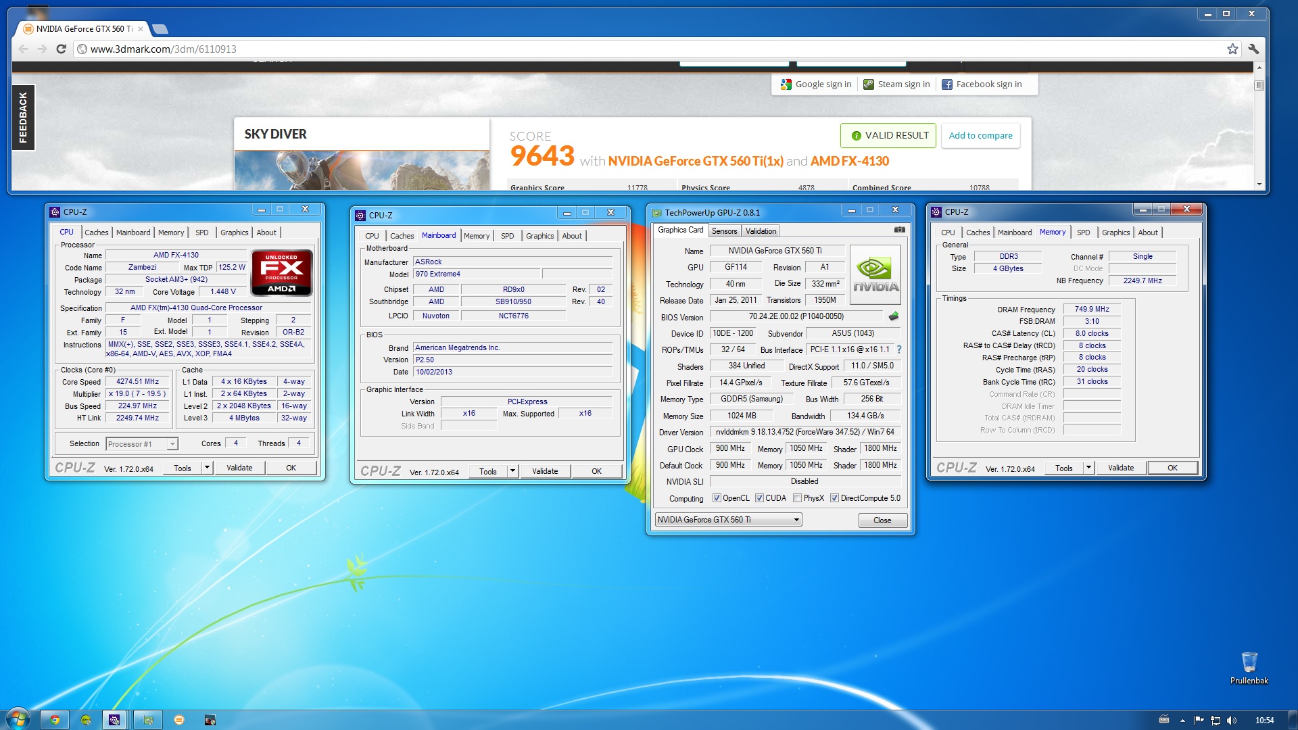Viewport: 1298px width, 730px height.
Task: Open the About tab in the Memory CPU-Z window
Action: pyautogui.click(x=1147, y=233)
